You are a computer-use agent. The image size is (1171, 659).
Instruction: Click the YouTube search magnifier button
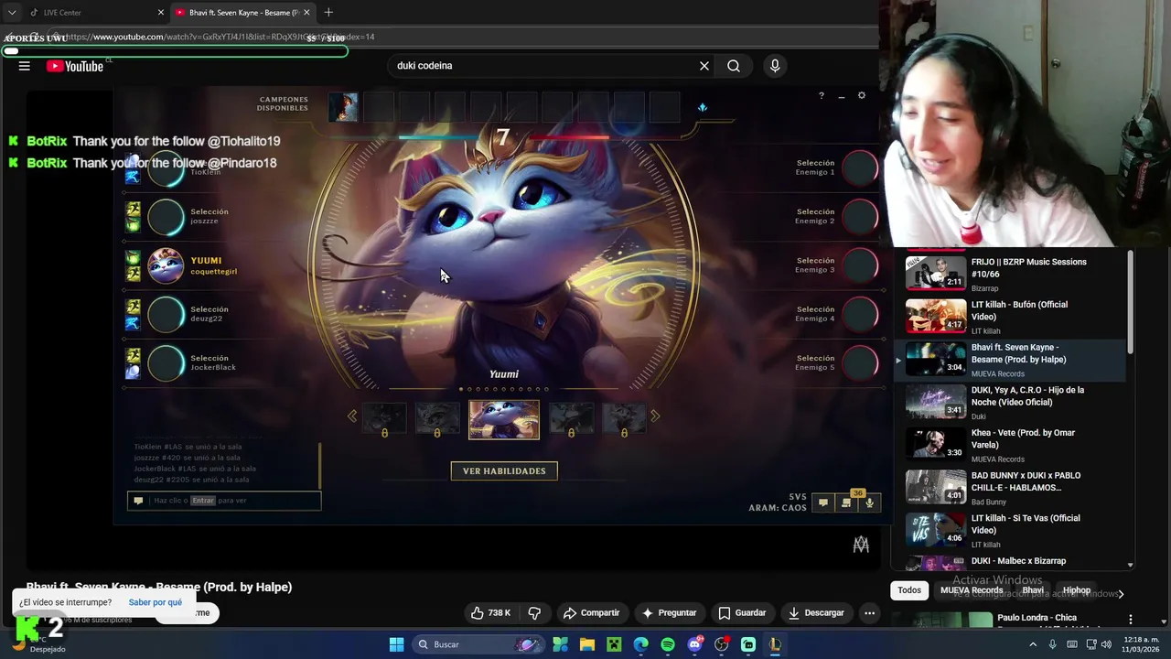(x=734, y=66)
